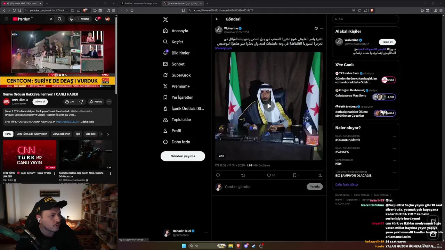445x250 pixels.
Task: Dislike the CNN TÜRK video
Action: [x=81, y=102]
